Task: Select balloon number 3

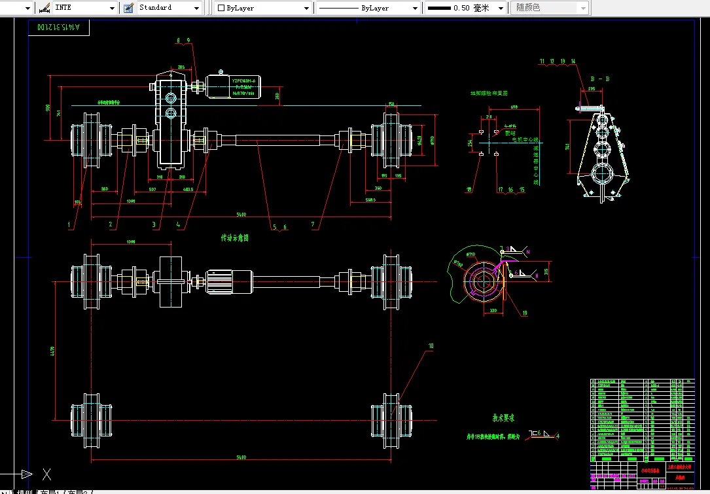Action: pos(154,224)
